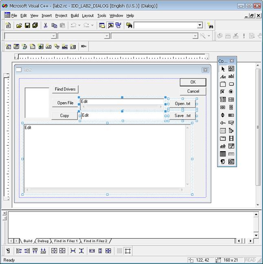Toggle the dialog grid display

[x=119, y=251]
